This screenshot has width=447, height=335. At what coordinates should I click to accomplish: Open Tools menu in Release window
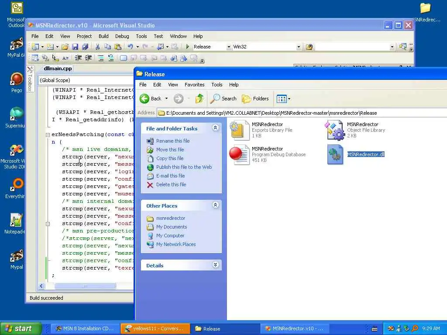click(217, 85)
